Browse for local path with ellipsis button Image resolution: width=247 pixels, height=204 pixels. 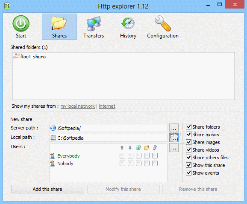[x=174, y=138]
